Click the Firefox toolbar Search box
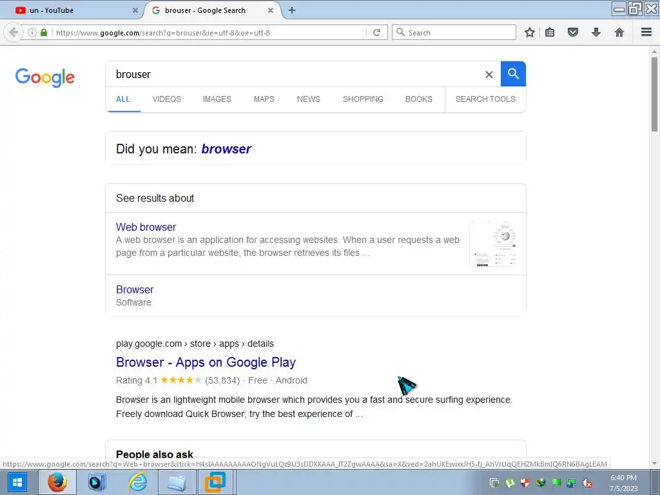The image size is (660, 495). 454,32
